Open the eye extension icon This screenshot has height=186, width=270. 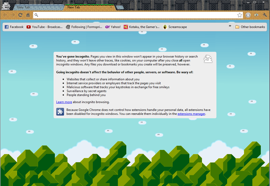click(256, 15)
